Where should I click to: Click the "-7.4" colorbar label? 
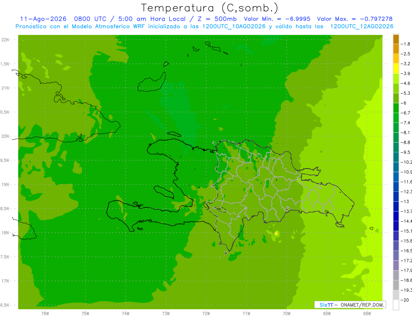[405, 123]
